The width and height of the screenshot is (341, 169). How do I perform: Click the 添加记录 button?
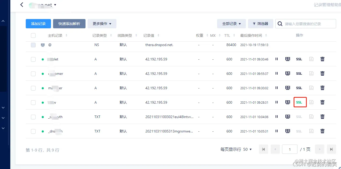click(38, 24)
